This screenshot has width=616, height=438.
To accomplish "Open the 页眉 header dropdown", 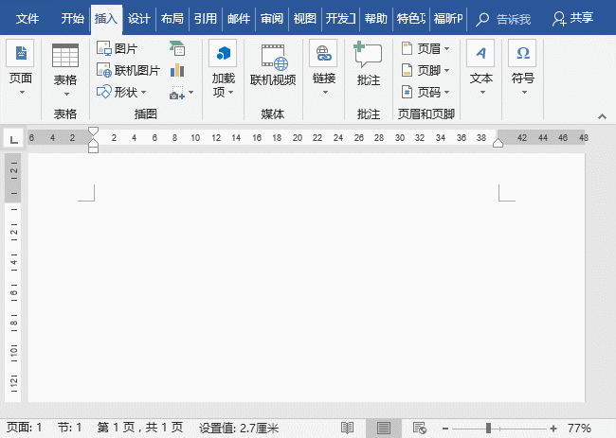I will (426, 48).
